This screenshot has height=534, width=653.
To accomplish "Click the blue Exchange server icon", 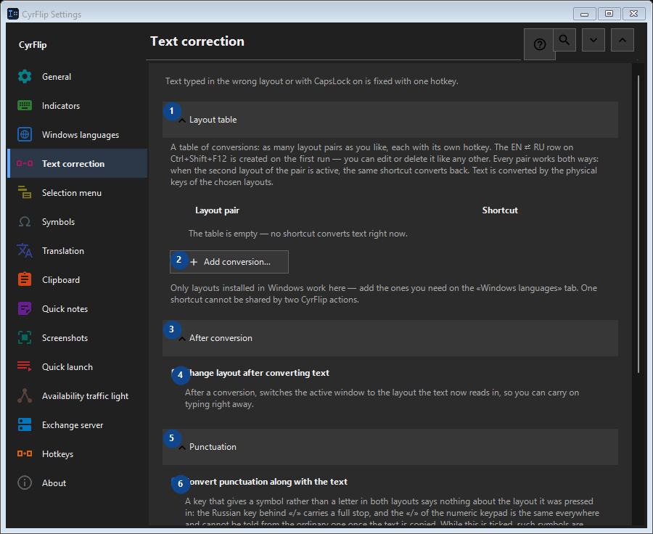I will 25,425.
